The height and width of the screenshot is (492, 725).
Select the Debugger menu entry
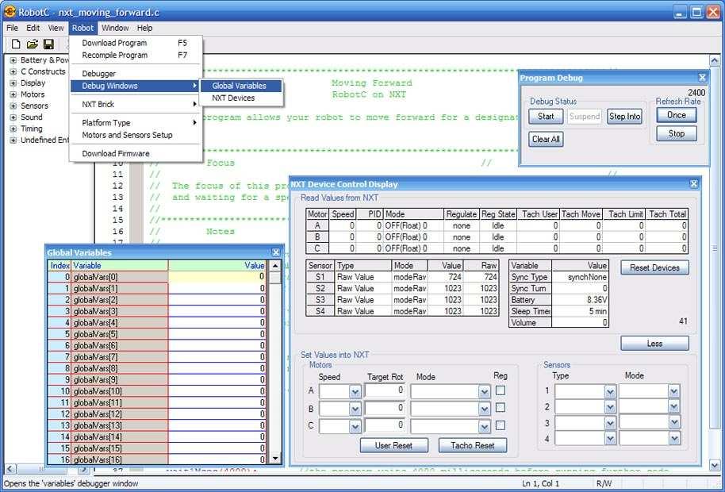tap(136, 74)
